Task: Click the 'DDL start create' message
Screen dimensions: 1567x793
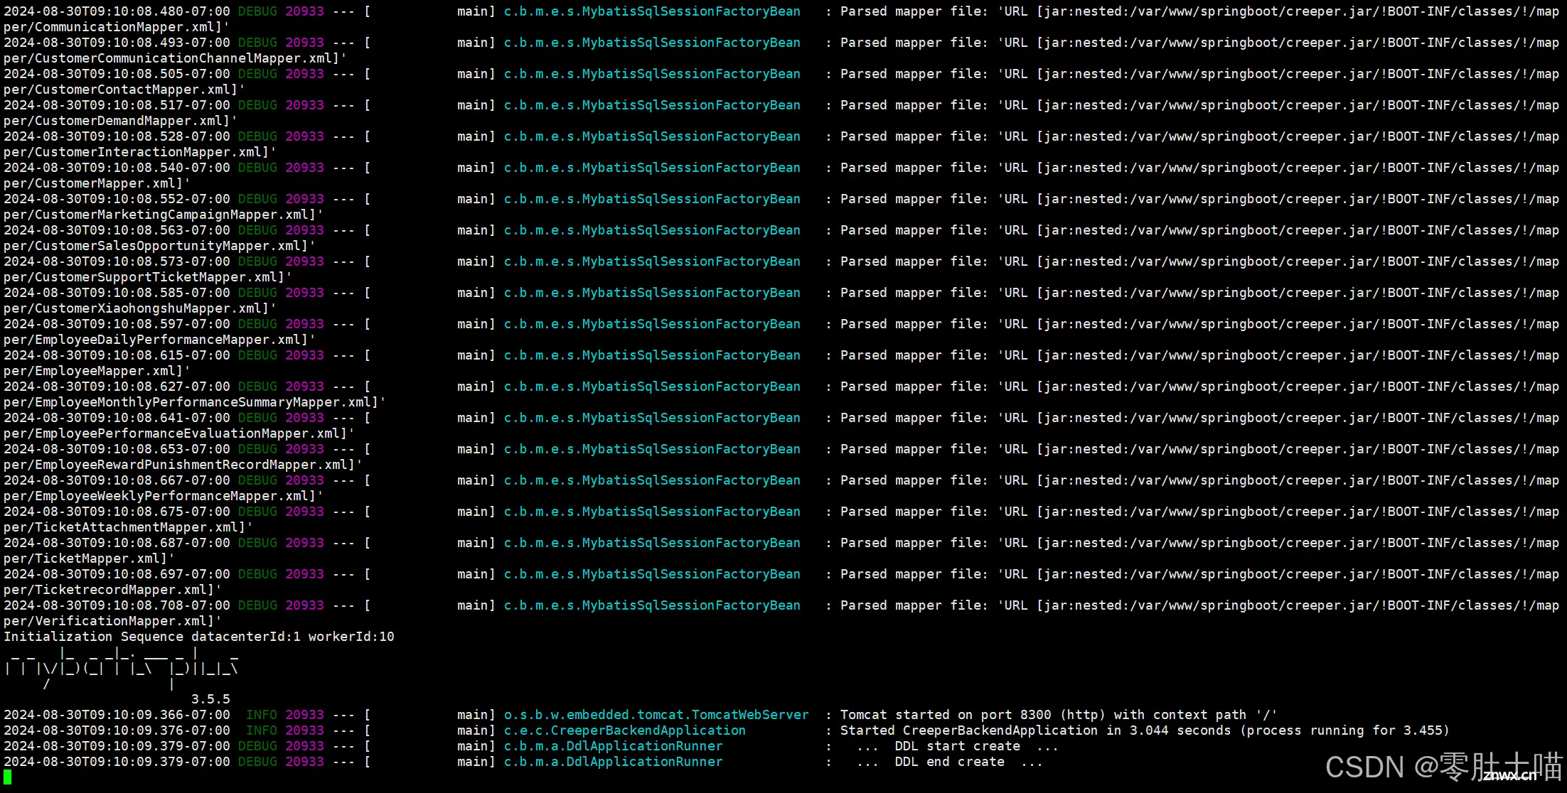Action: 958,746
